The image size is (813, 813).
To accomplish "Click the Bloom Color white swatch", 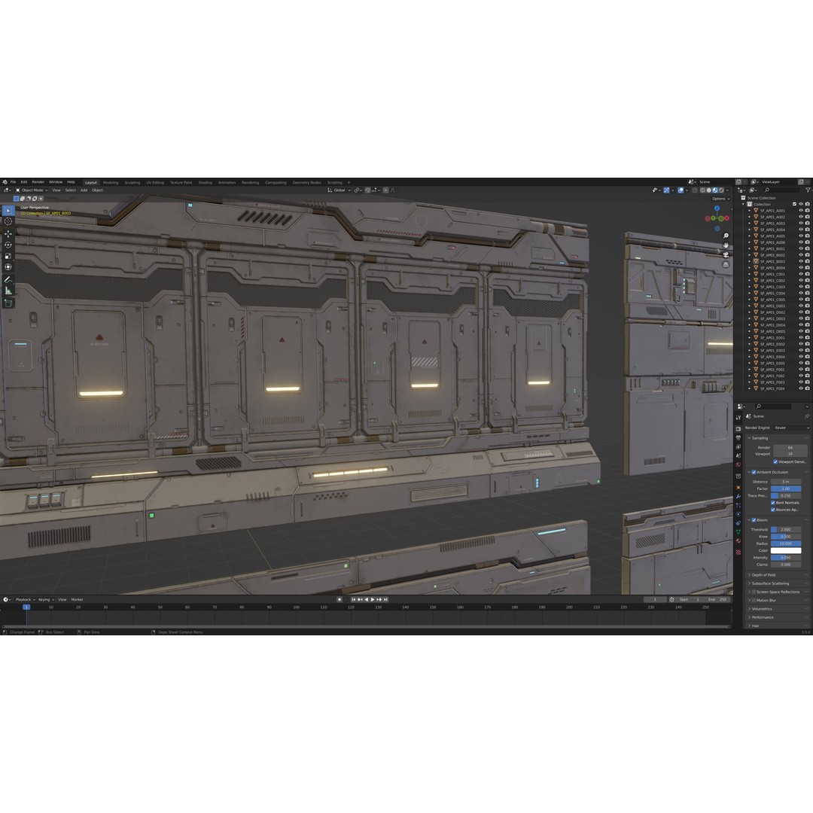I will (x=785, y=550).
